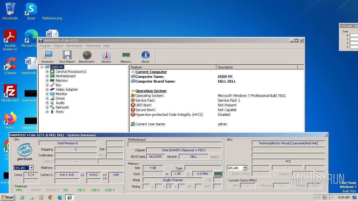Open the CPU #0 selector dropdown
This screenshot has width=358, height=201.
pos(31,168)
